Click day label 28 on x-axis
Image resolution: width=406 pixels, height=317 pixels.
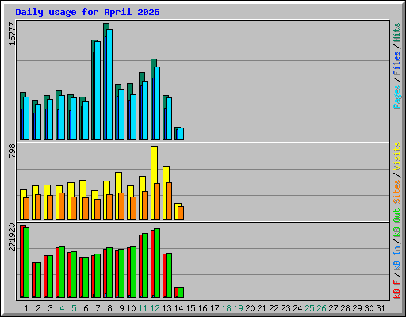pos(345,308)
